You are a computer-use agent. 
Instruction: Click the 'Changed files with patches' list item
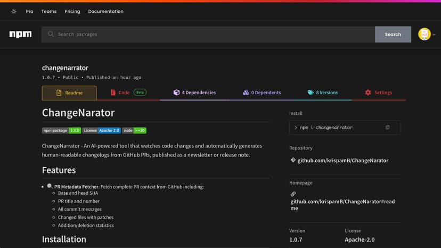coord(86,217)
